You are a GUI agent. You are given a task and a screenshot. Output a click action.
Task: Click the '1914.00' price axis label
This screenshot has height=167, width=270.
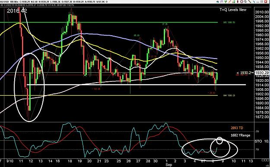point(262,85)
